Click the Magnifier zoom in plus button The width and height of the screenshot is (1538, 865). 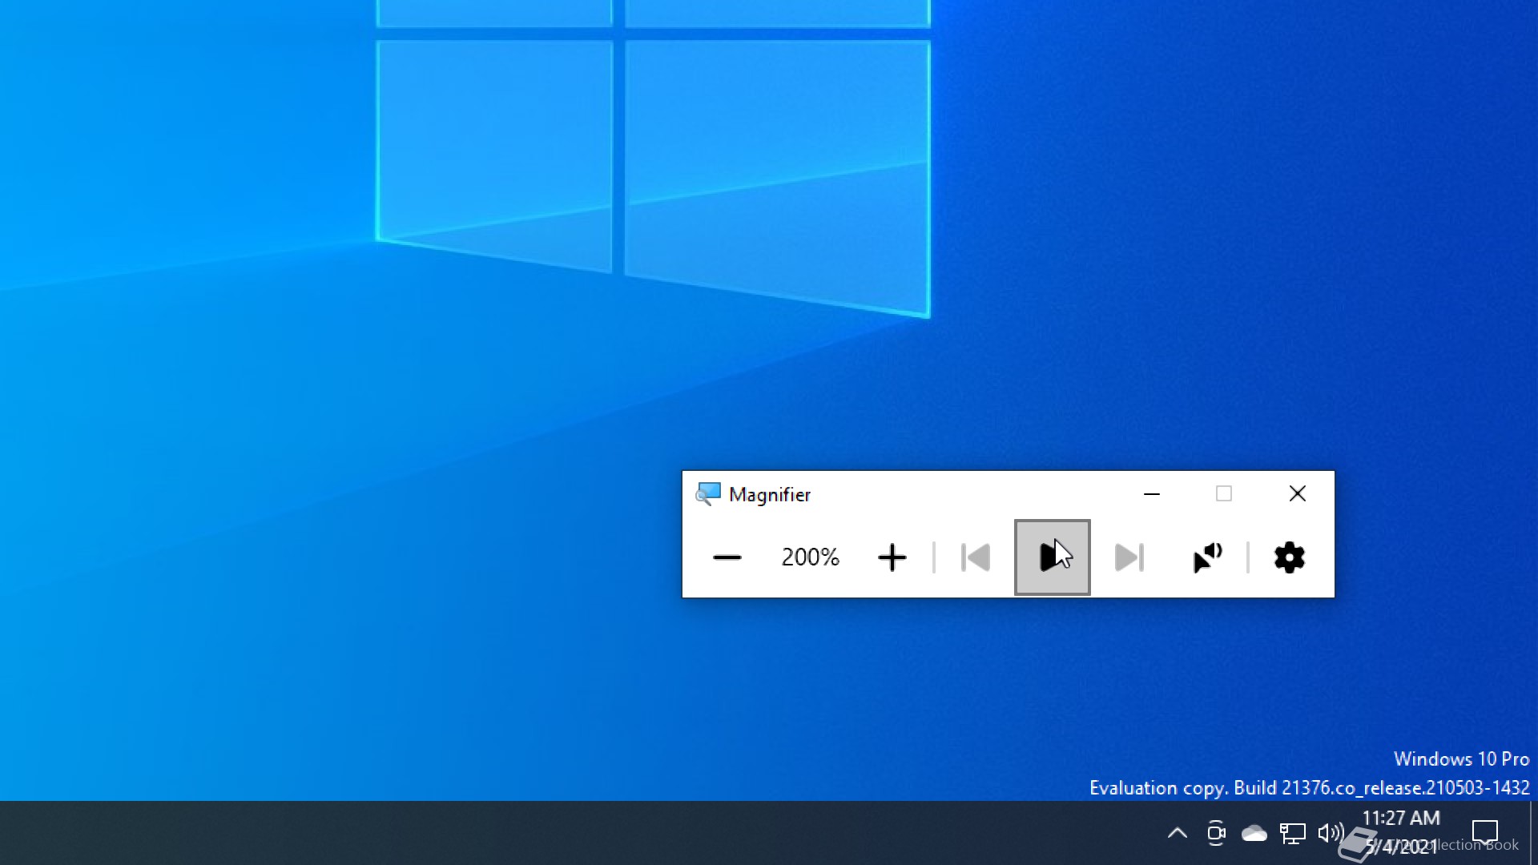click(892, 557)
